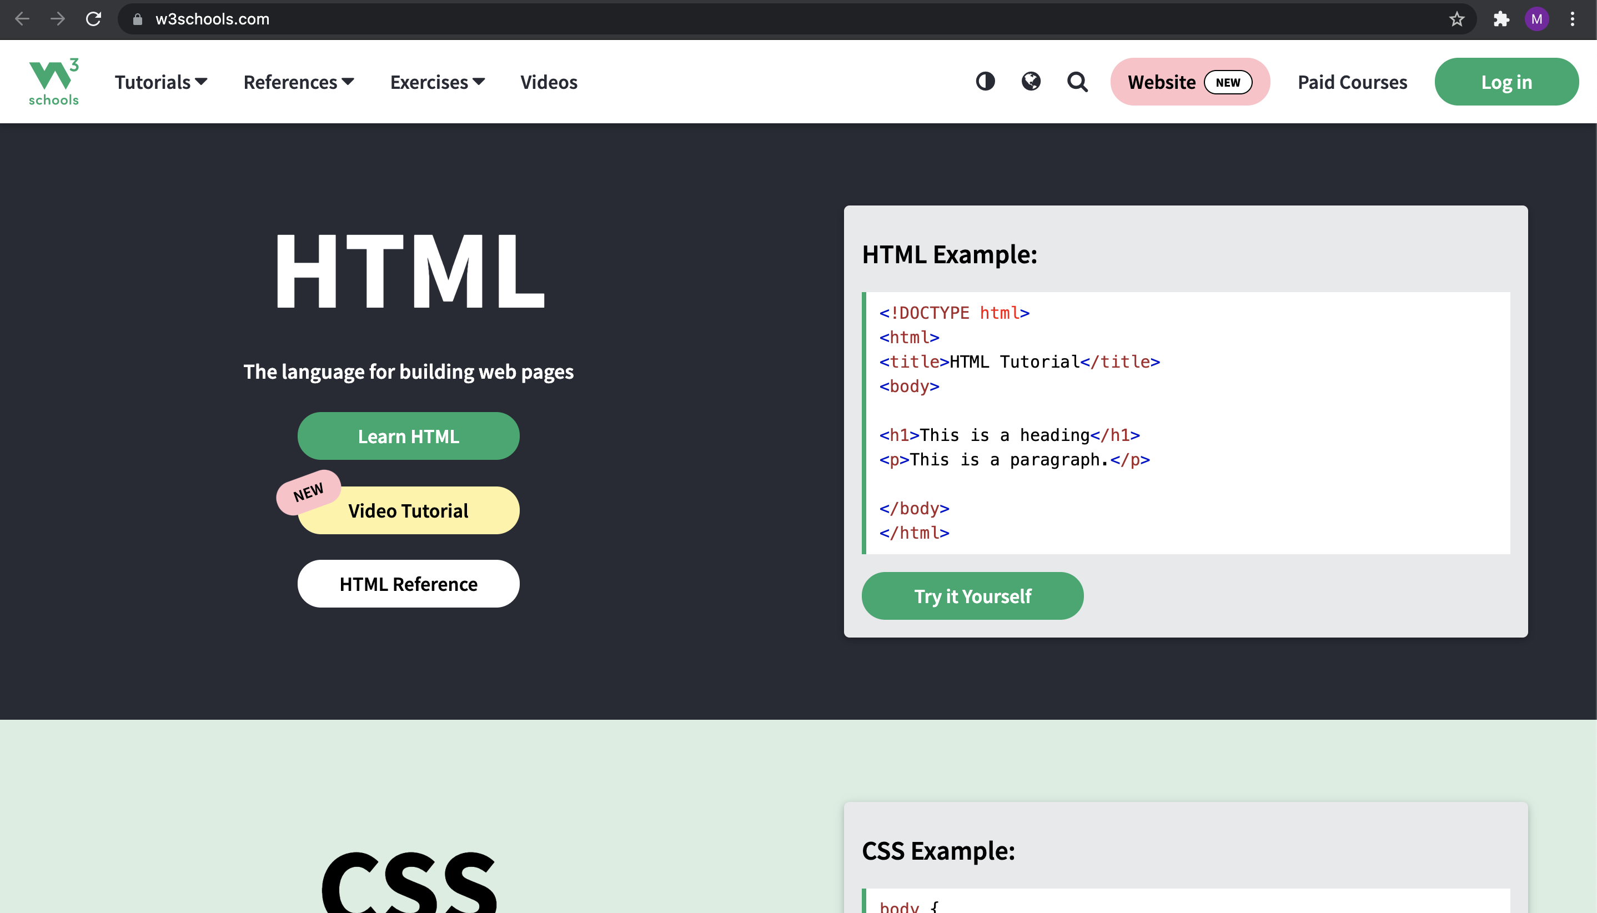
Task: Click the green Log in button
Action: [1506, 82]
